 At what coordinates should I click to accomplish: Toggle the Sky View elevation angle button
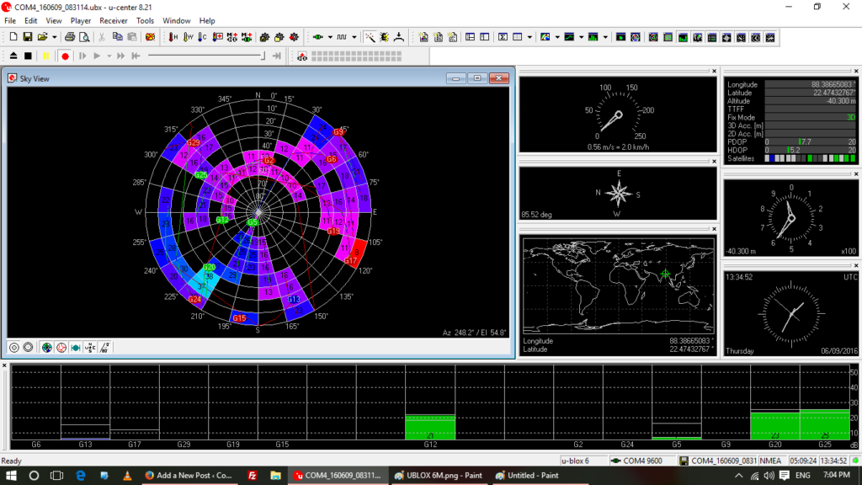pos(105,347)
